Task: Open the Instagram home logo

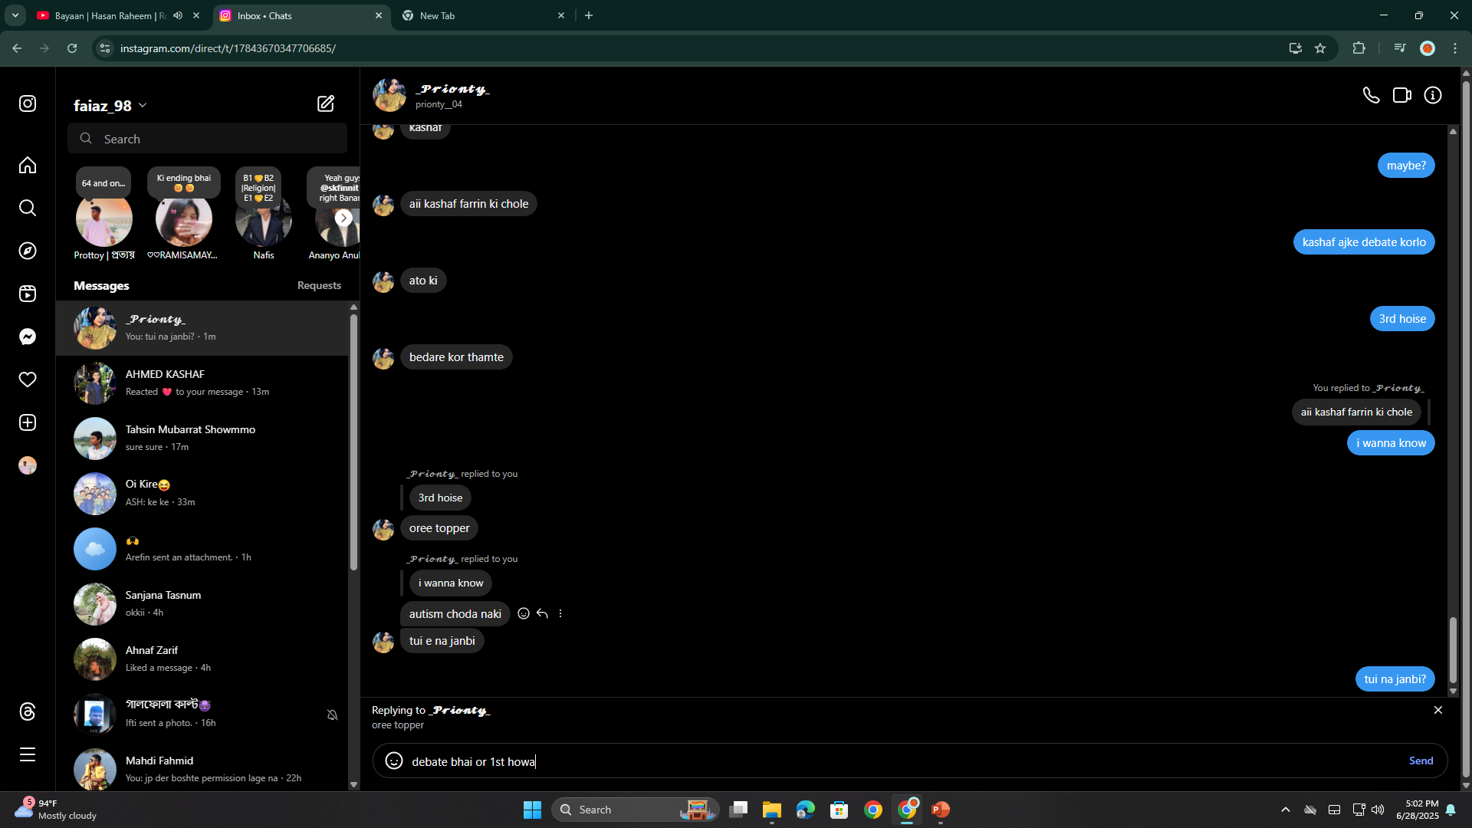Action: pyautogui.click(x=28, y=103)
